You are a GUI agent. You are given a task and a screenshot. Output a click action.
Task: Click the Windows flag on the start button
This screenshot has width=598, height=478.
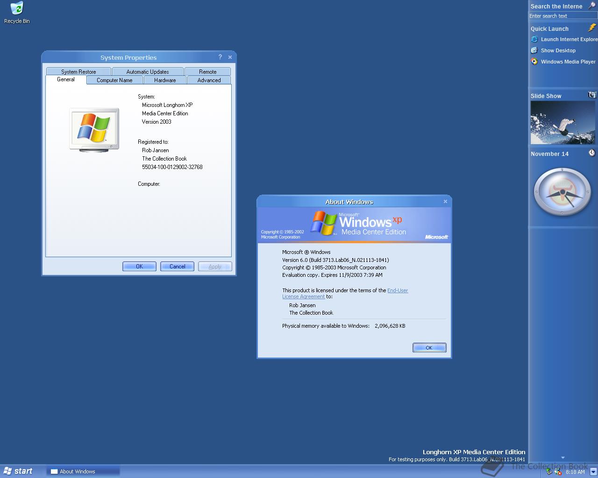pyautogui.click(x=7, y=471)
